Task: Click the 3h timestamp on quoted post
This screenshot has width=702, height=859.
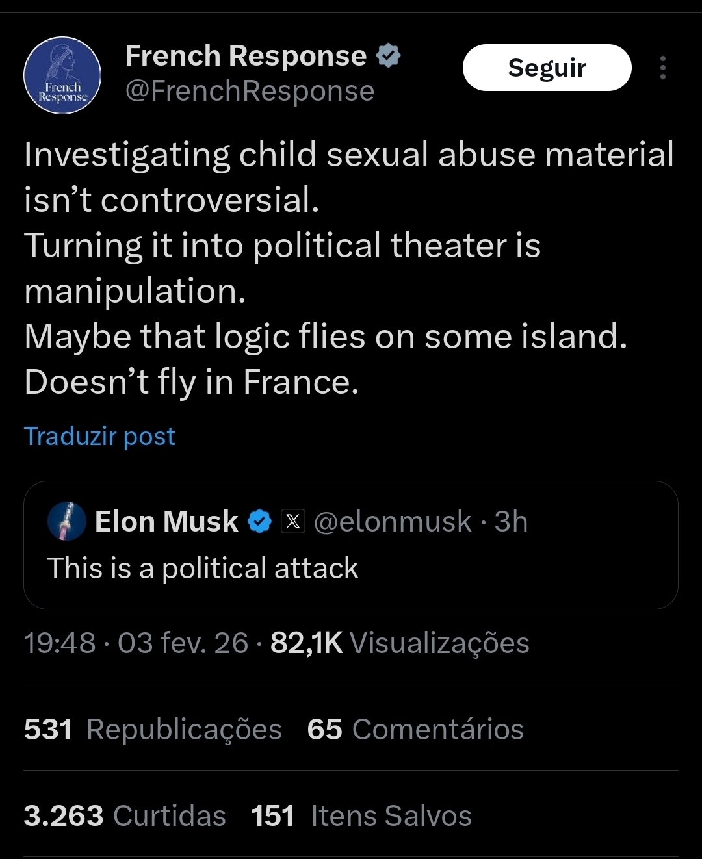Action: point(511,521)
